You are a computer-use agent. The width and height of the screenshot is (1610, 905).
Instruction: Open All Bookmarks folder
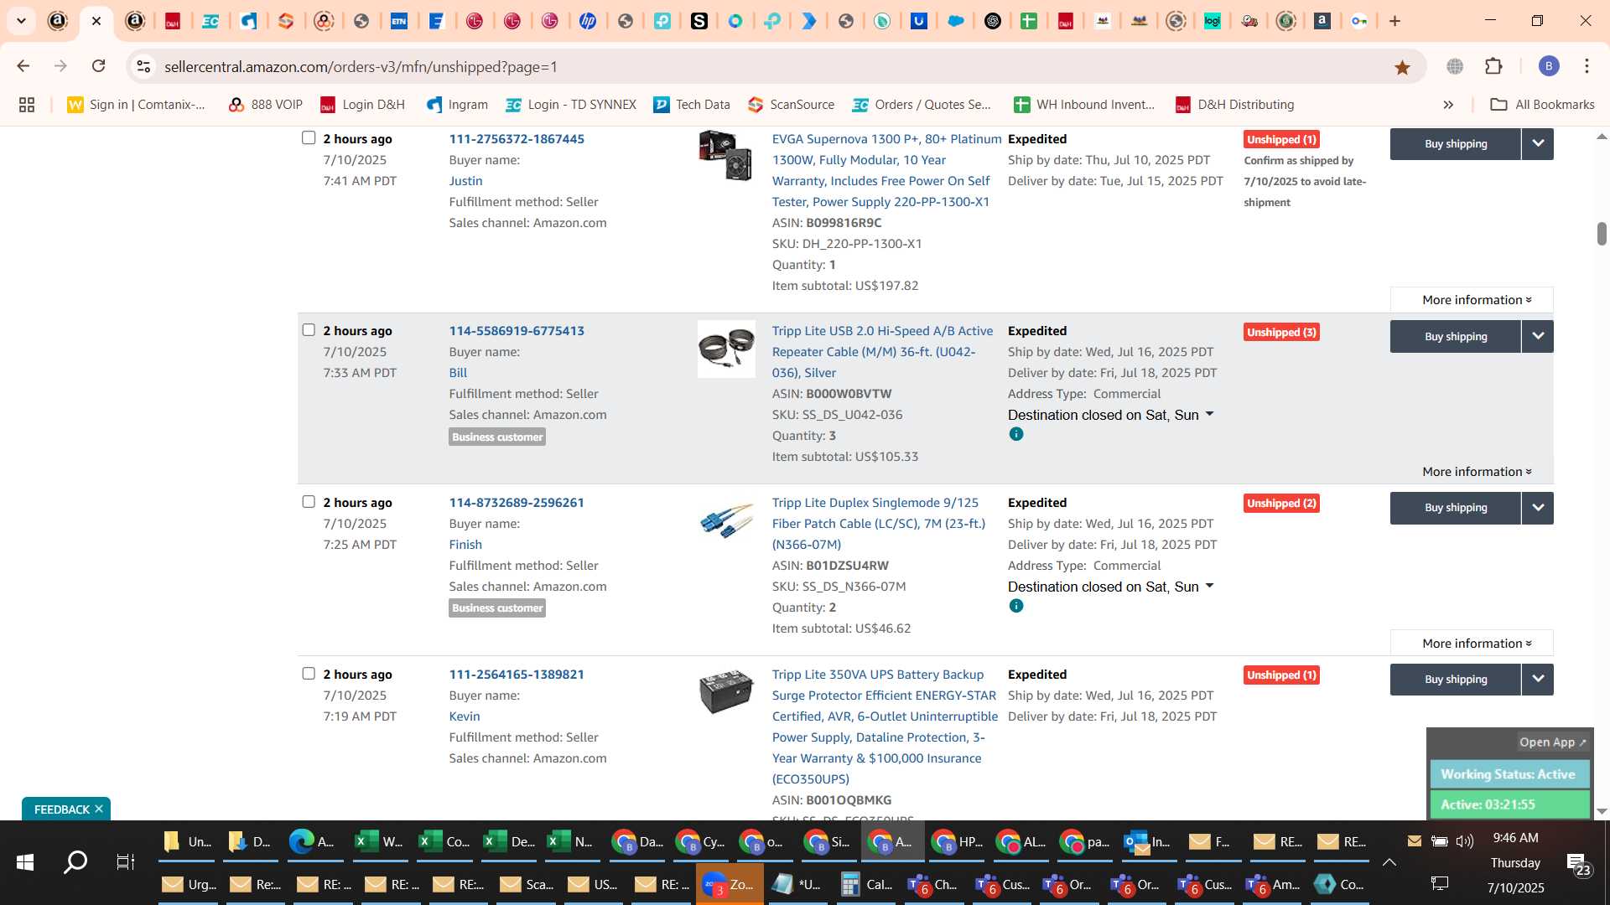(x=1542, y=105)
